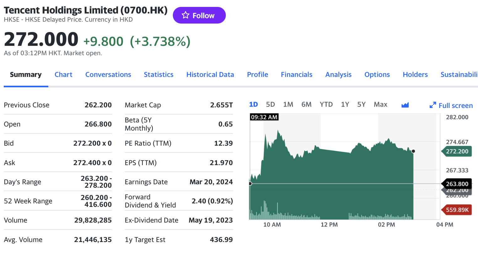View the Historical Data tab
478x253 pixels.
(210, 75)
